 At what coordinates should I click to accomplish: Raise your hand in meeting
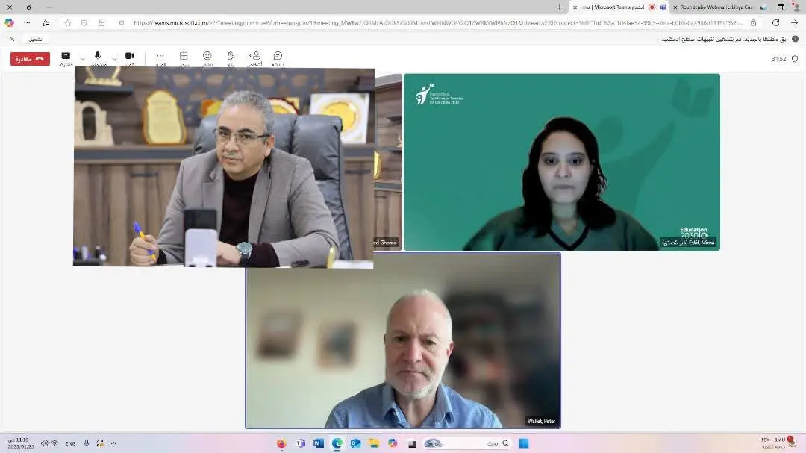(x=231, y=57)
